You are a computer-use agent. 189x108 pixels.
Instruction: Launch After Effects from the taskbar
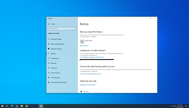click(x=36, y=106)
